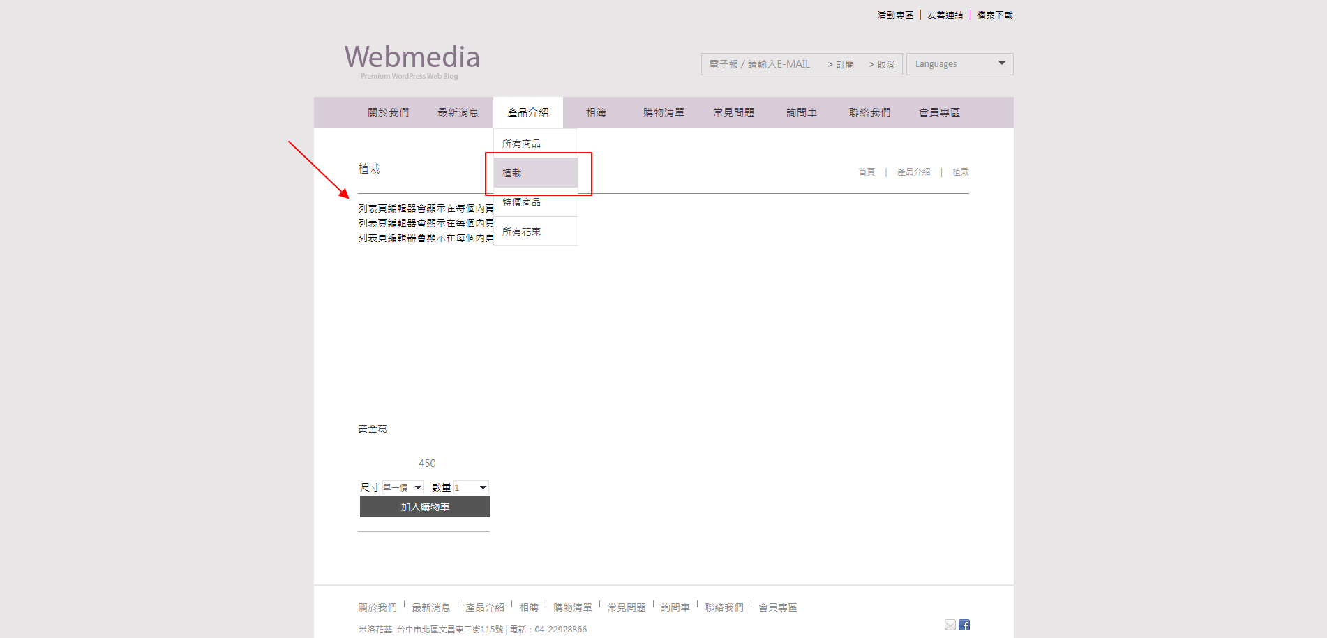Open the Facebook icon link
This screenshot has height=638, width=1327.
click(x=964, y=625)
